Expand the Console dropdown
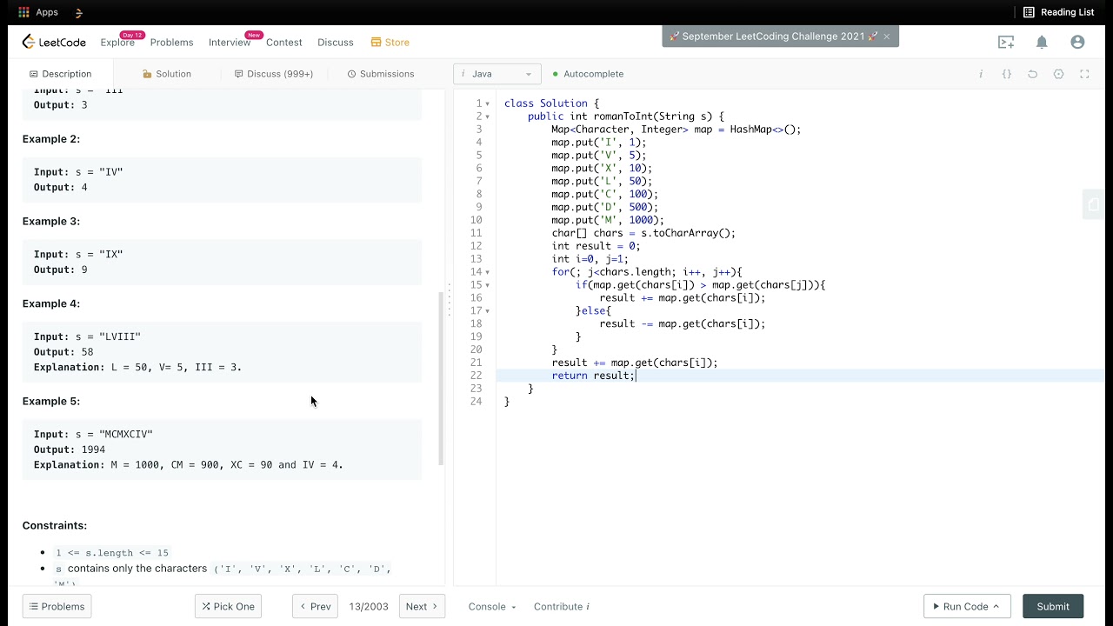The image size is (1113, 626). click(x=492, y=606)
